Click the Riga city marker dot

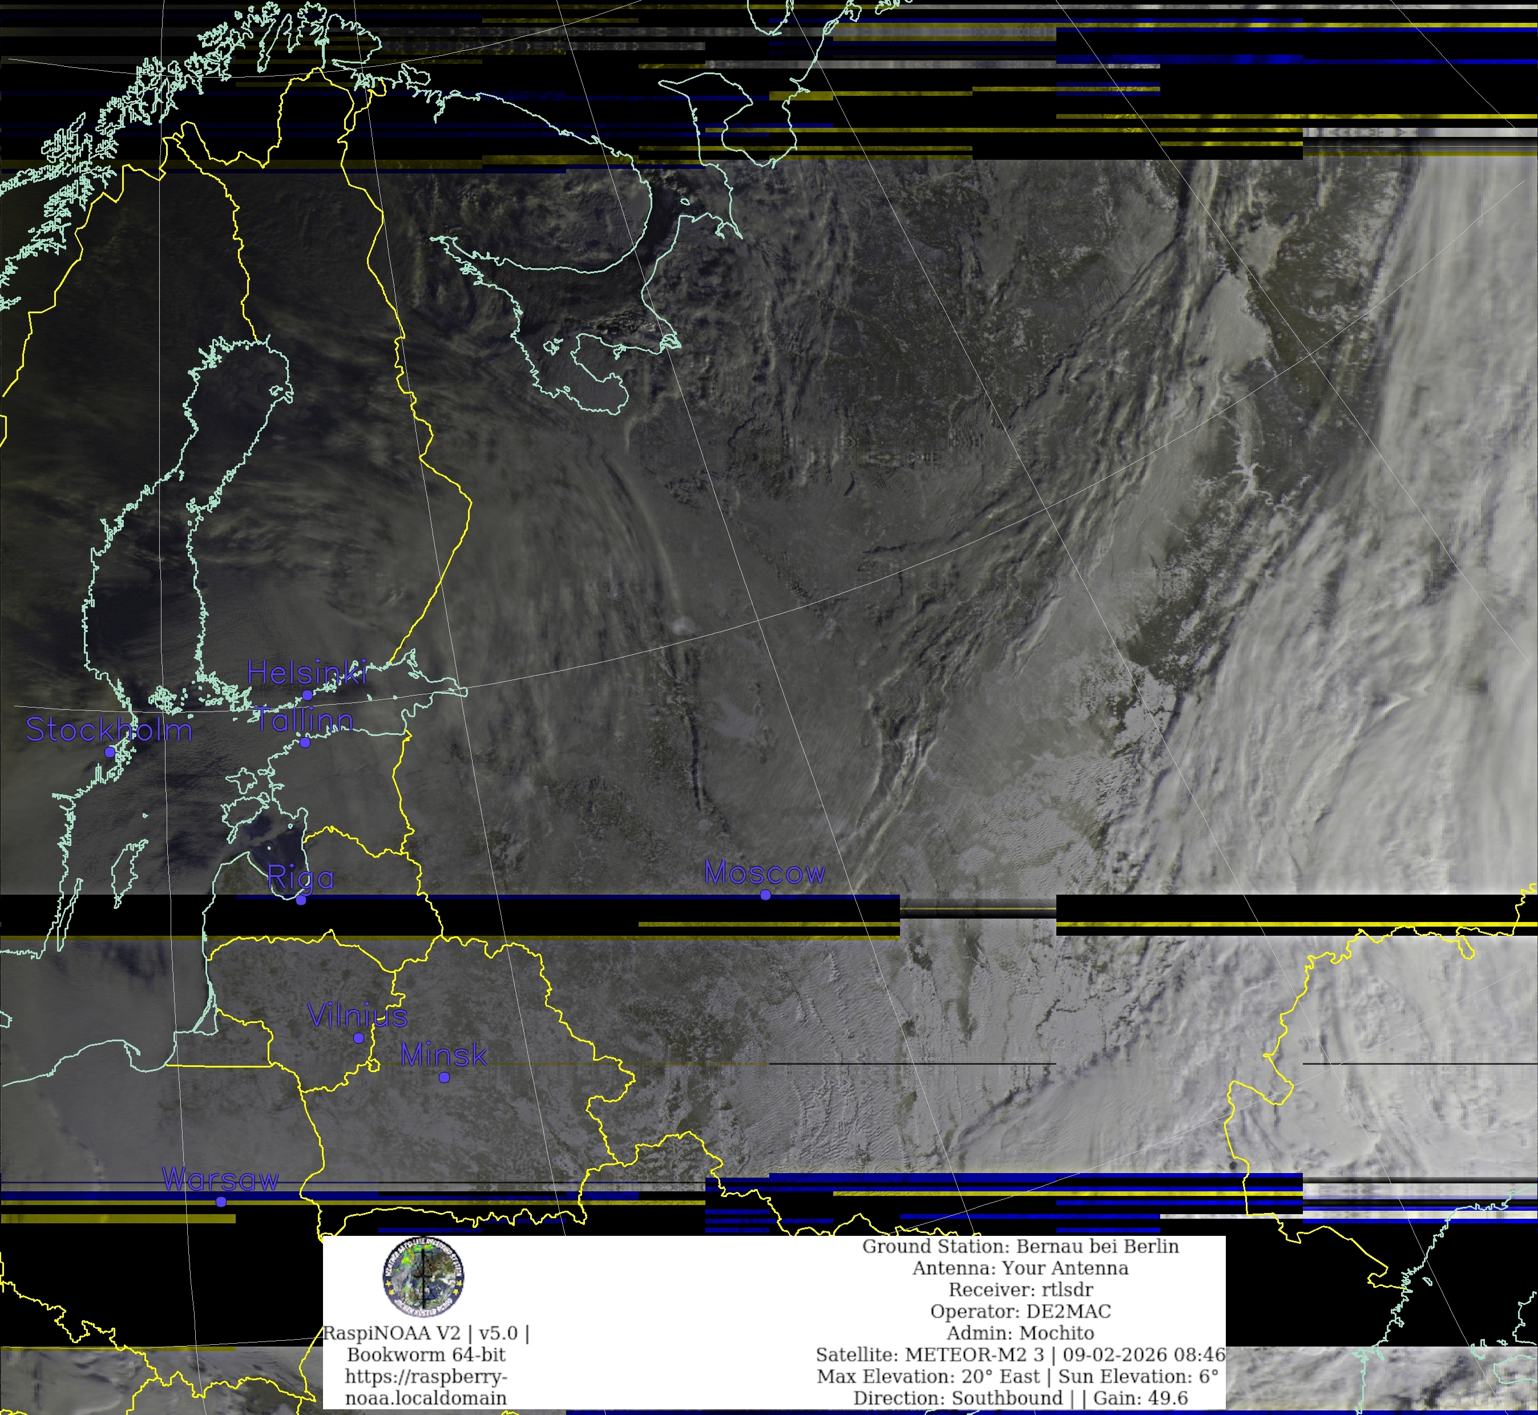pos(301,900)
